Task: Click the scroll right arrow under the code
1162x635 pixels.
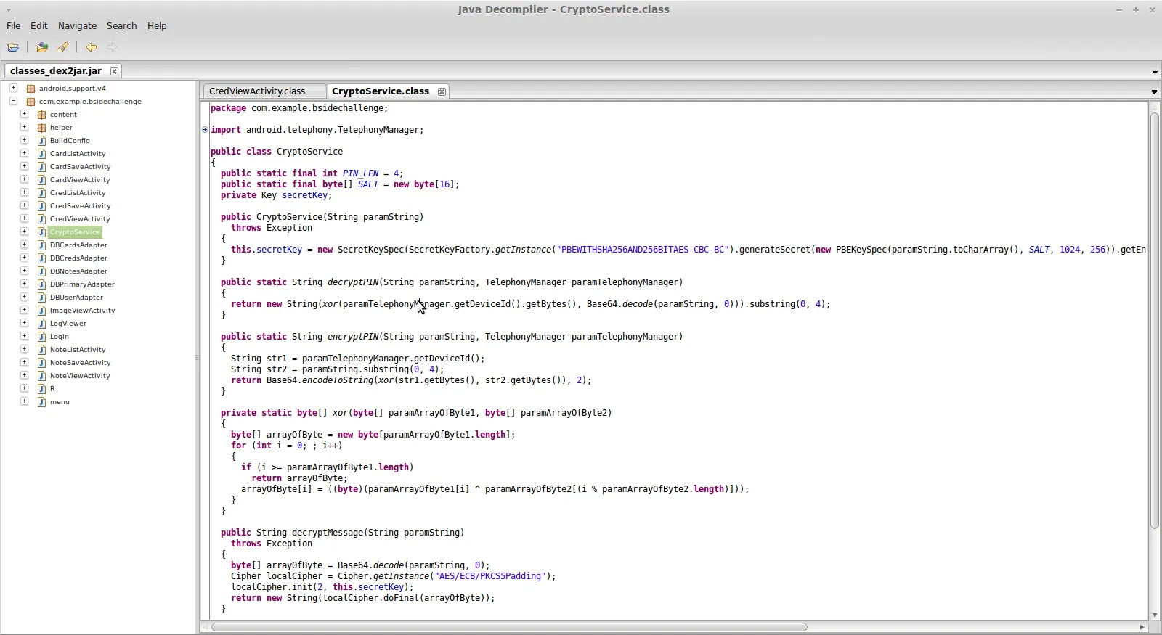Action: pyautogui.click(x=1142, y=627)
